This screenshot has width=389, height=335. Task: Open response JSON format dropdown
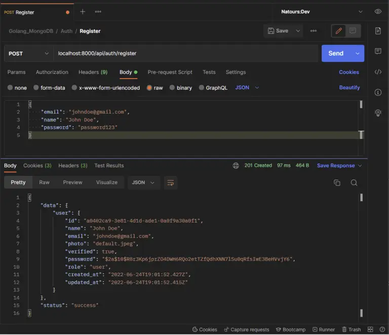[143, 182]
